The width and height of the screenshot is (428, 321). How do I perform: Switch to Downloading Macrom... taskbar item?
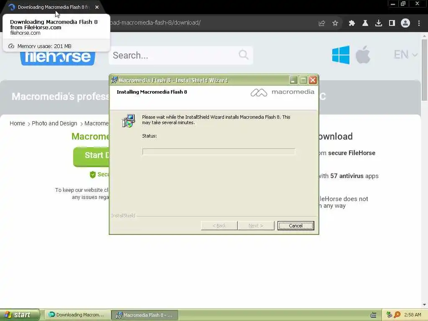coord(77,315)
